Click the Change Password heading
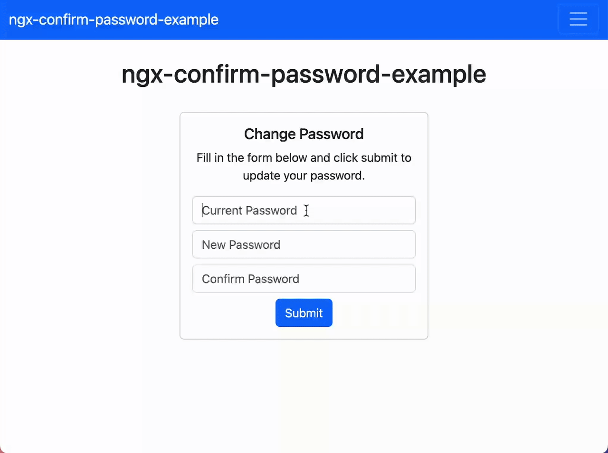 click(304, 134)
